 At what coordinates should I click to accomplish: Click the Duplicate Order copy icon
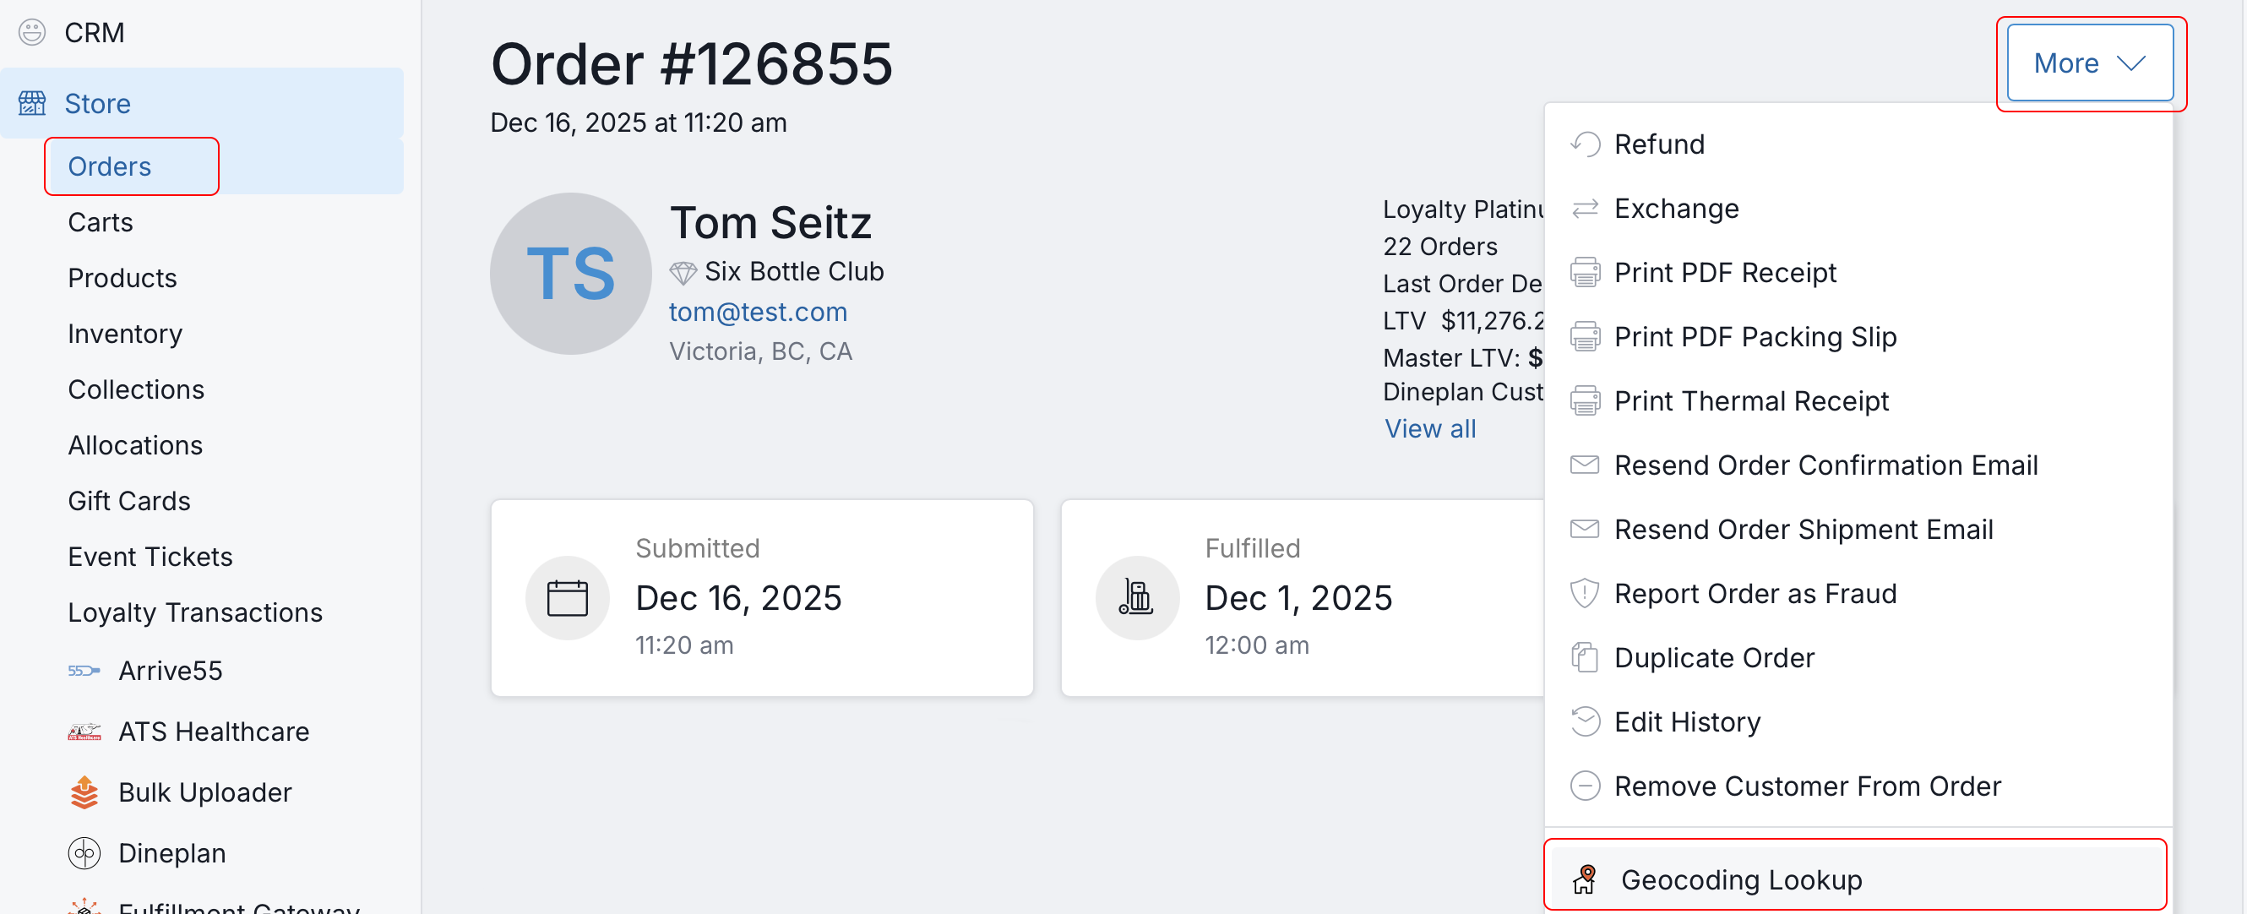point(1584,657)
